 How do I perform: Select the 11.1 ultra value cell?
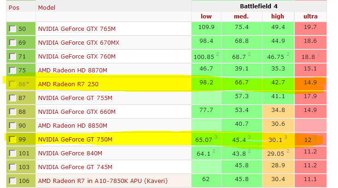(310, 181)
